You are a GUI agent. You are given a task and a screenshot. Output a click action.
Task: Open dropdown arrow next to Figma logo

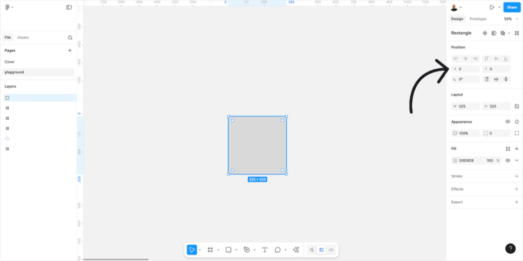[13, 7]
